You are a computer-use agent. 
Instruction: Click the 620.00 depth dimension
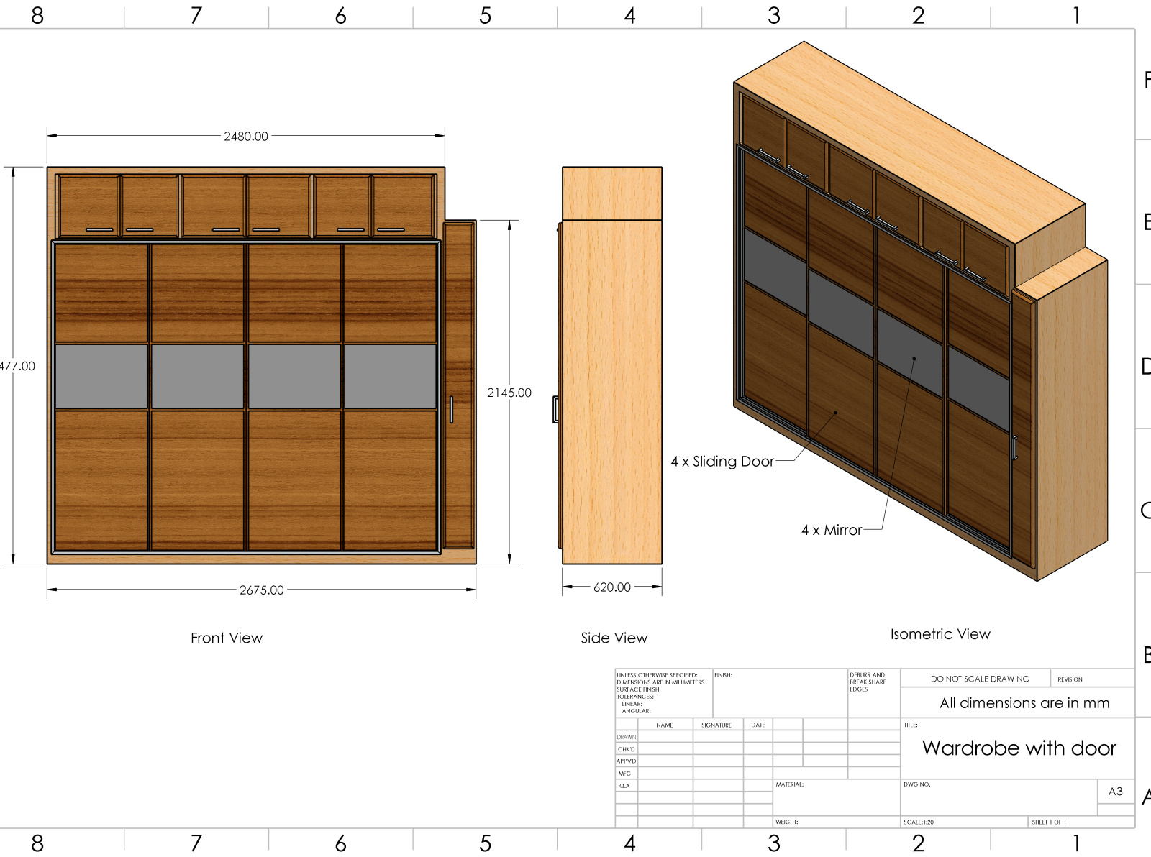(609, 587)
